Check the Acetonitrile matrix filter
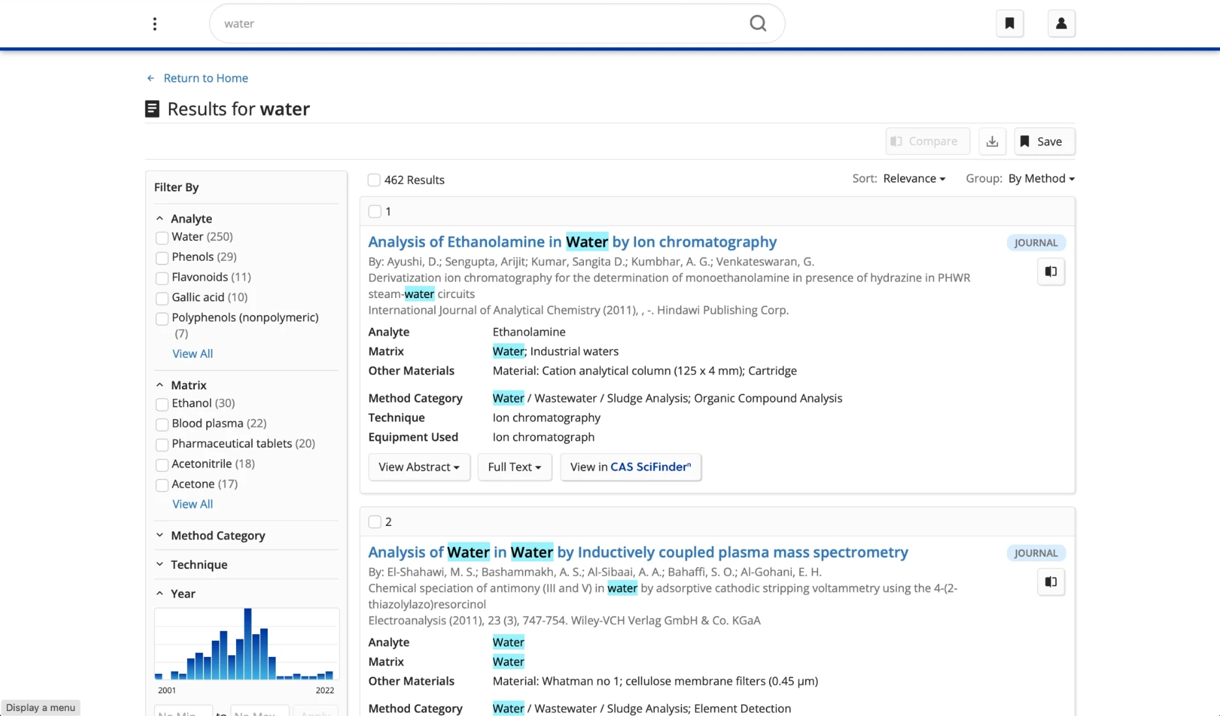This screenshot has height=716, width=1220. [162, 465]
